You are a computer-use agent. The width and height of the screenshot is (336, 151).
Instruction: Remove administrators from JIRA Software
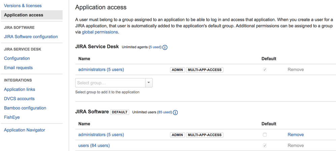[296, 135]
